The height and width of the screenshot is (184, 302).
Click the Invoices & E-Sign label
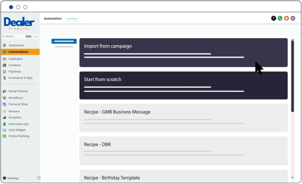21,78
